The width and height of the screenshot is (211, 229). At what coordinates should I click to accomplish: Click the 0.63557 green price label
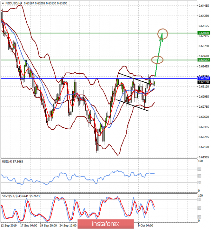(204, 60)
